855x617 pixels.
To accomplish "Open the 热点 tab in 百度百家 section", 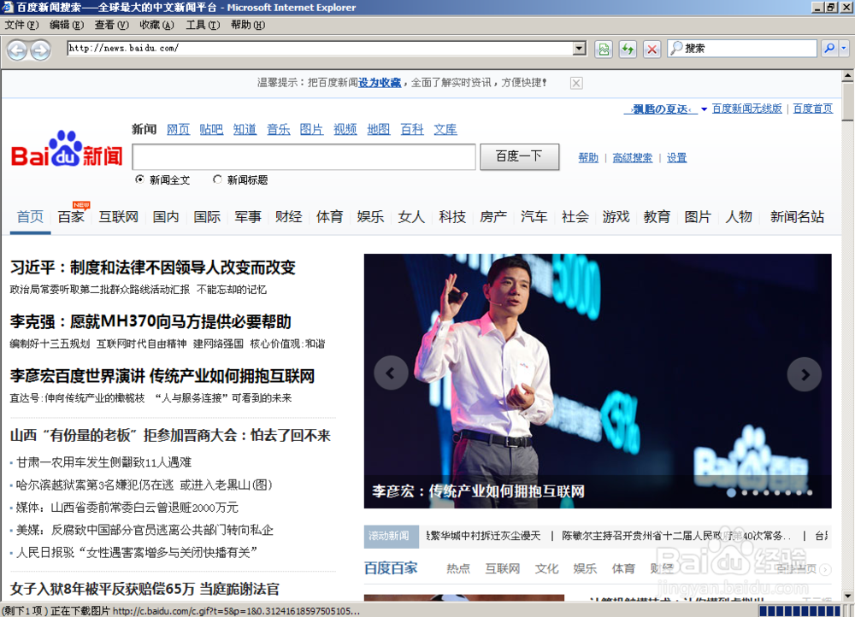I will (x=458, y=568).
